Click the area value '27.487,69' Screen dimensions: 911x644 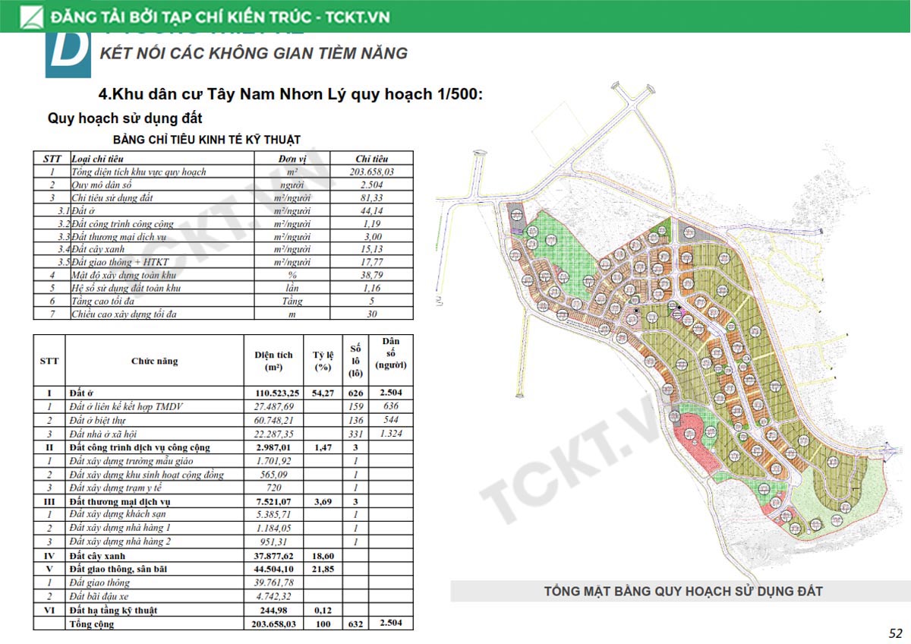(x=274, y=407)
